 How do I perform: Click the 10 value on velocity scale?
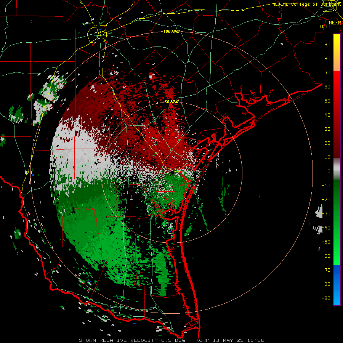[327, 157]
